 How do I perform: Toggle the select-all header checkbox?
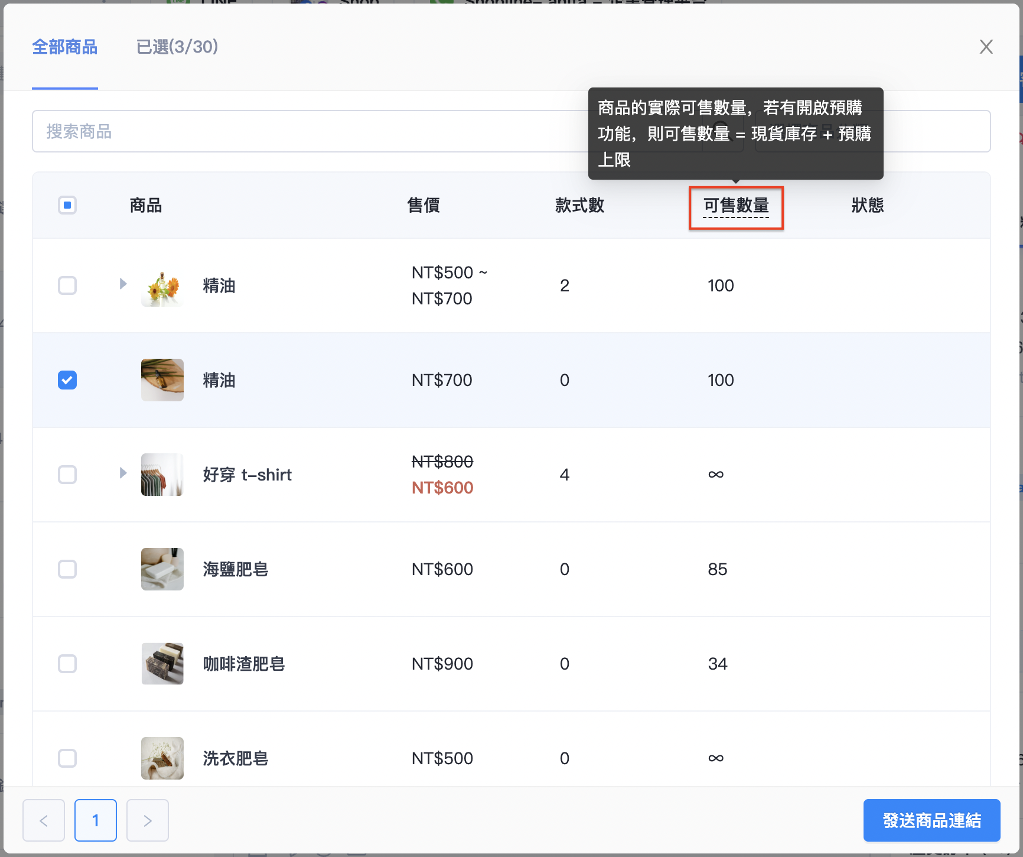[67, 205]
